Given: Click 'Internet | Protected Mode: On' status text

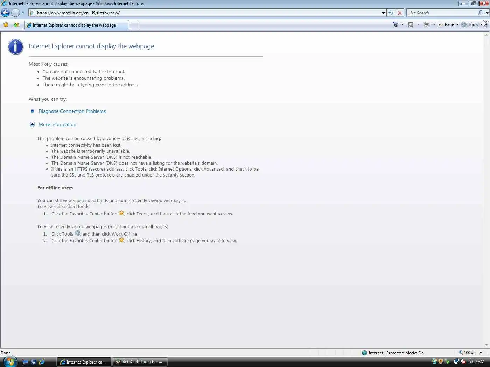Looking at the screenshot, I should tap(396, 353).
